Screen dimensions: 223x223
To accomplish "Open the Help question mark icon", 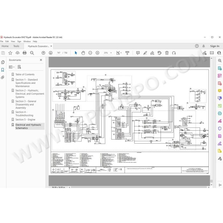I will pos(197,46).
